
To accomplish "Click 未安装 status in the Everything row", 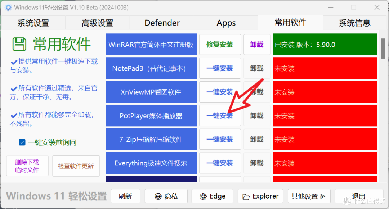I will [x=325, y=163].
